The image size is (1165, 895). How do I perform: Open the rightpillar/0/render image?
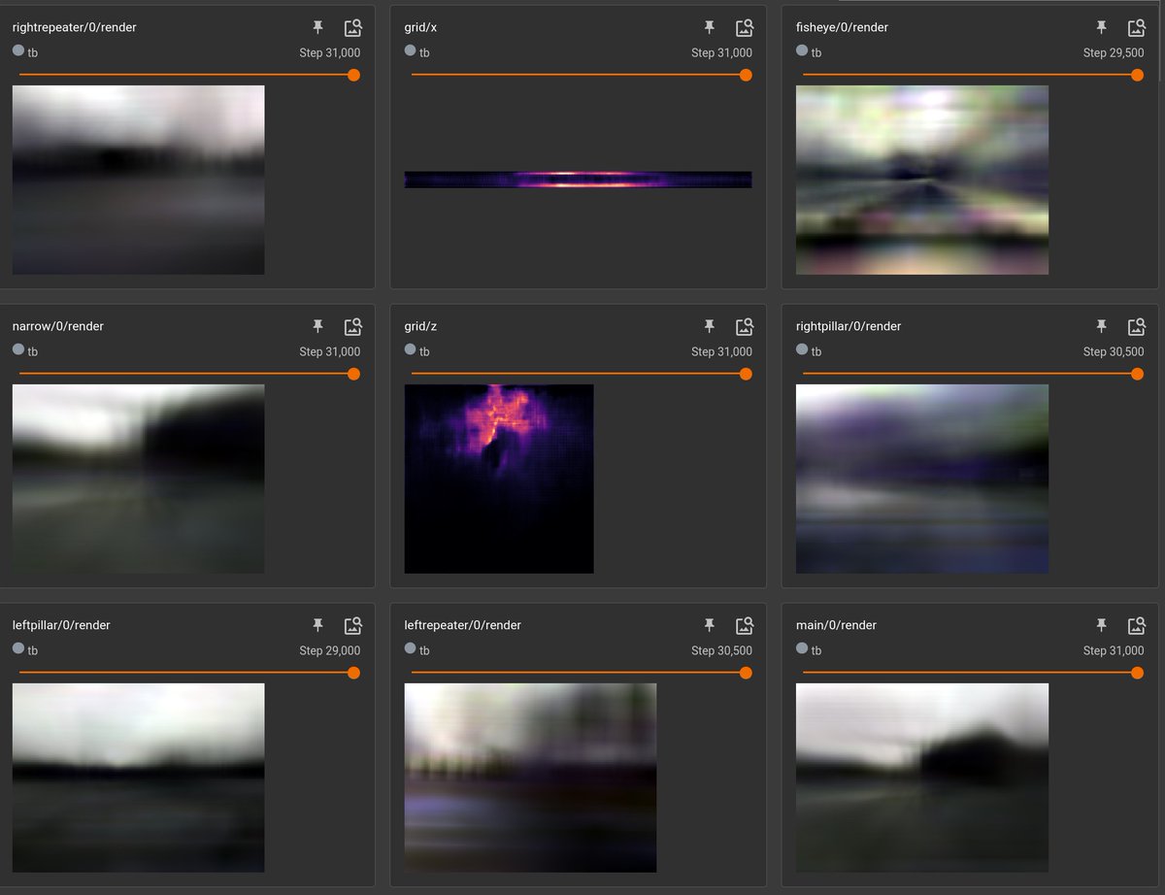coord(922,479)
